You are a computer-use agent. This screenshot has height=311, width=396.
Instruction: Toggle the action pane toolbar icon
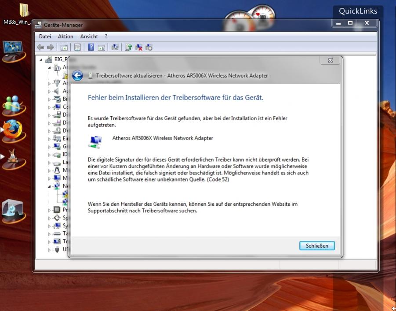[x=102, y=47]
